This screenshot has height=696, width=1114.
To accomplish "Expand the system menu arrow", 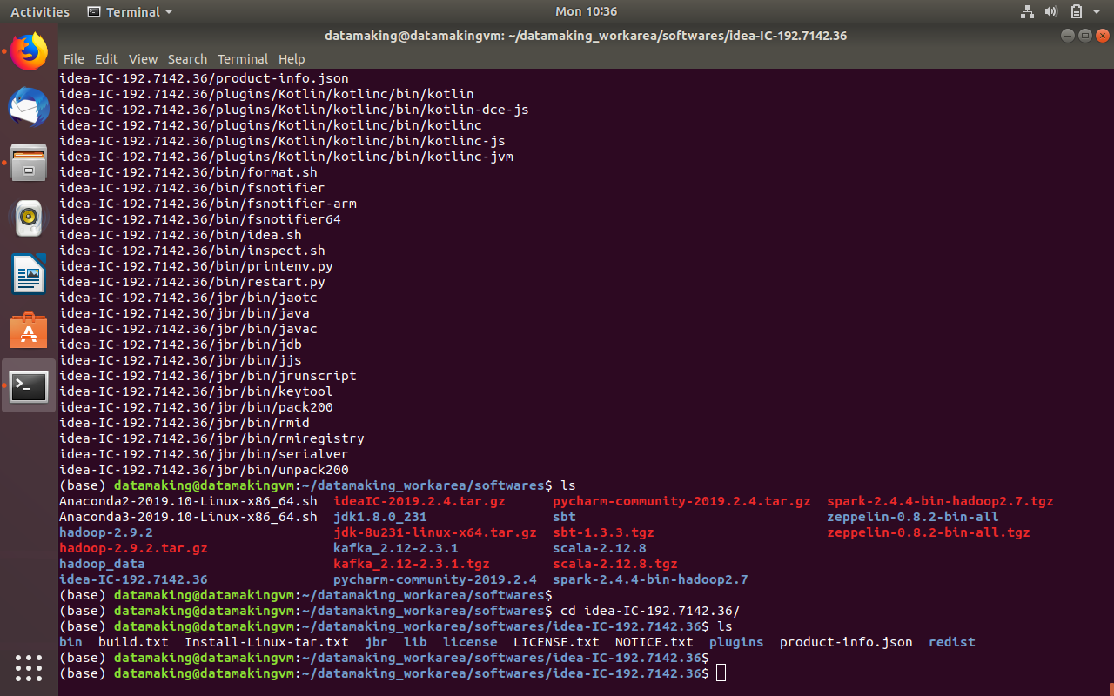I will tap(1097, 12).
